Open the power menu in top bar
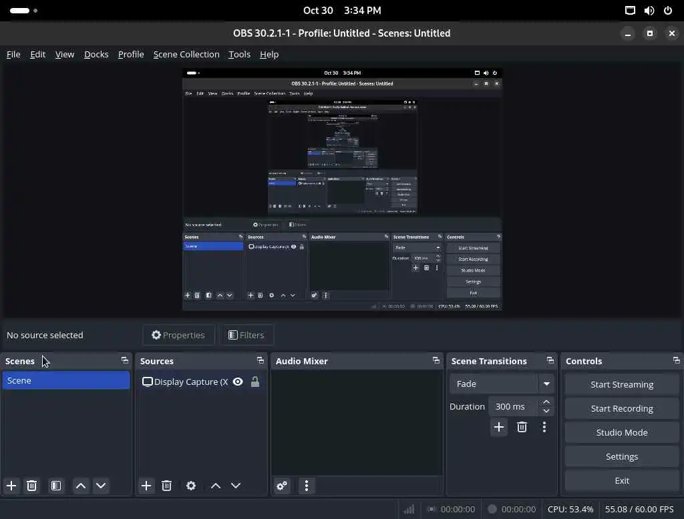Viewport: 684px width, 519px height. coord(668,11)
